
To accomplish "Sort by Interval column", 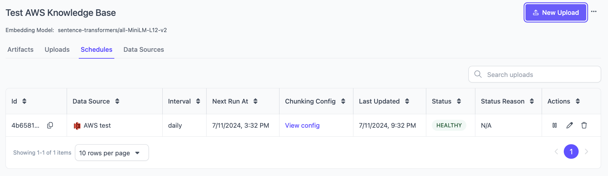I will 198,101.
